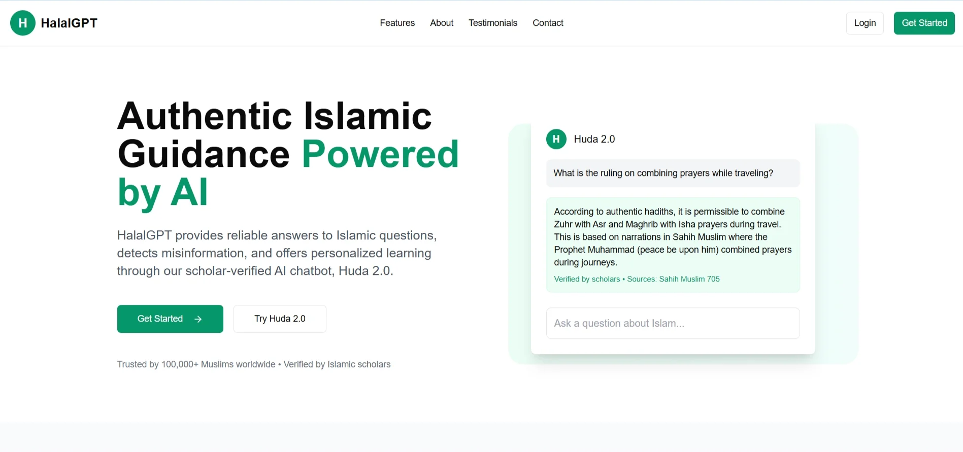Click the Huda 2.0 avatar icon
Viewport: 963px width, 452px height.
pyautogui.click(x=556, y=139)
